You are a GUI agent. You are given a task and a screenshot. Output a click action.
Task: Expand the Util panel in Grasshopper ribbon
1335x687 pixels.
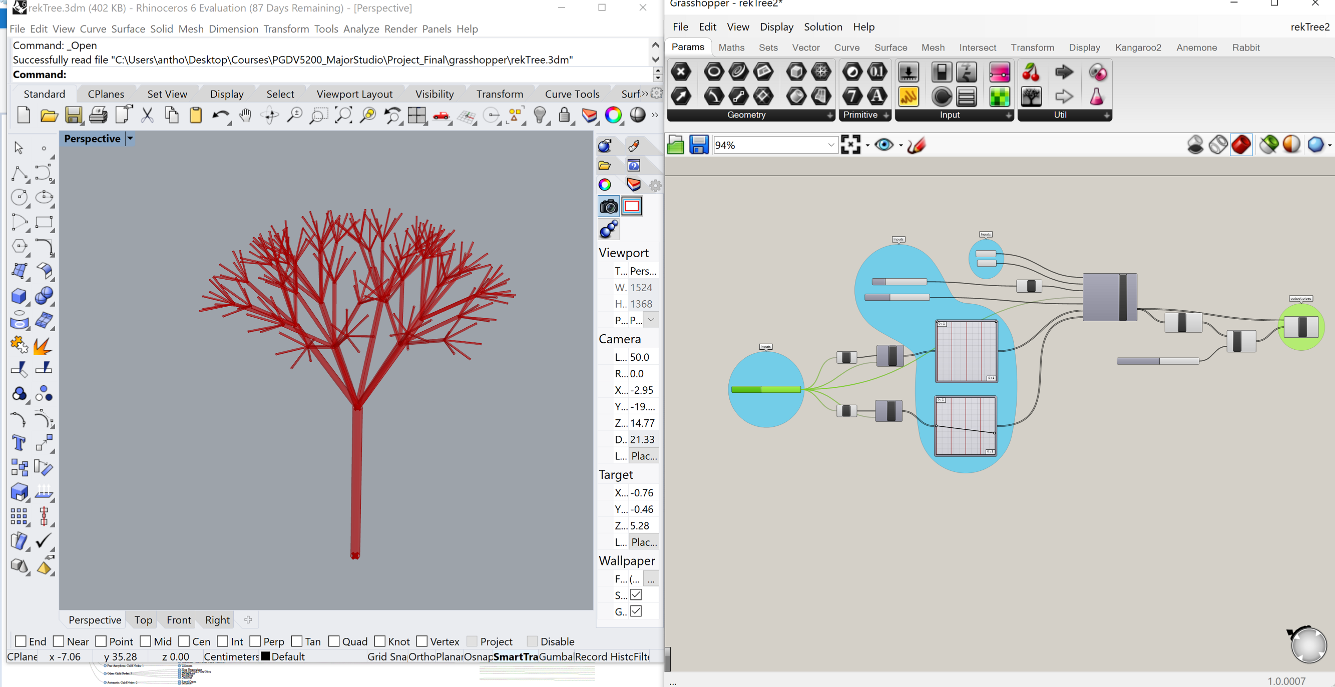(1106, 115)
